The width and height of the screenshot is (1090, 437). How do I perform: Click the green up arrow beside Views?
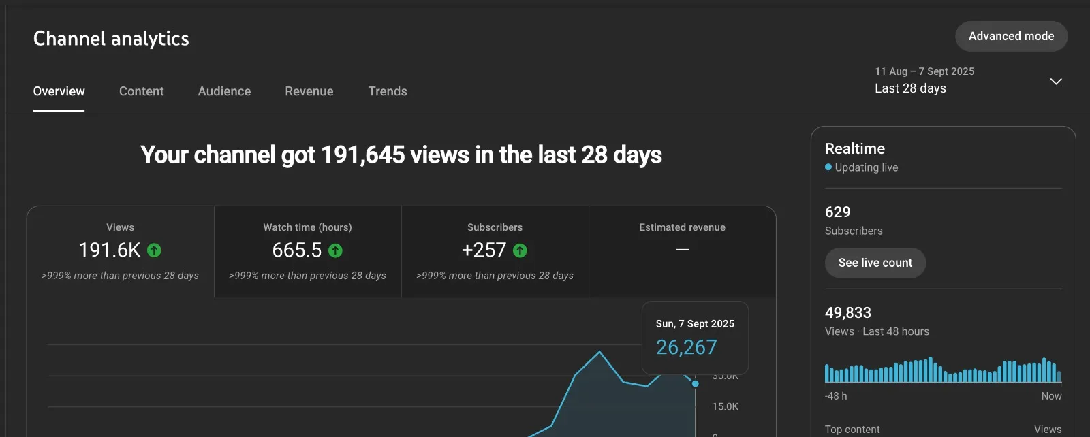tap(155, 250)
